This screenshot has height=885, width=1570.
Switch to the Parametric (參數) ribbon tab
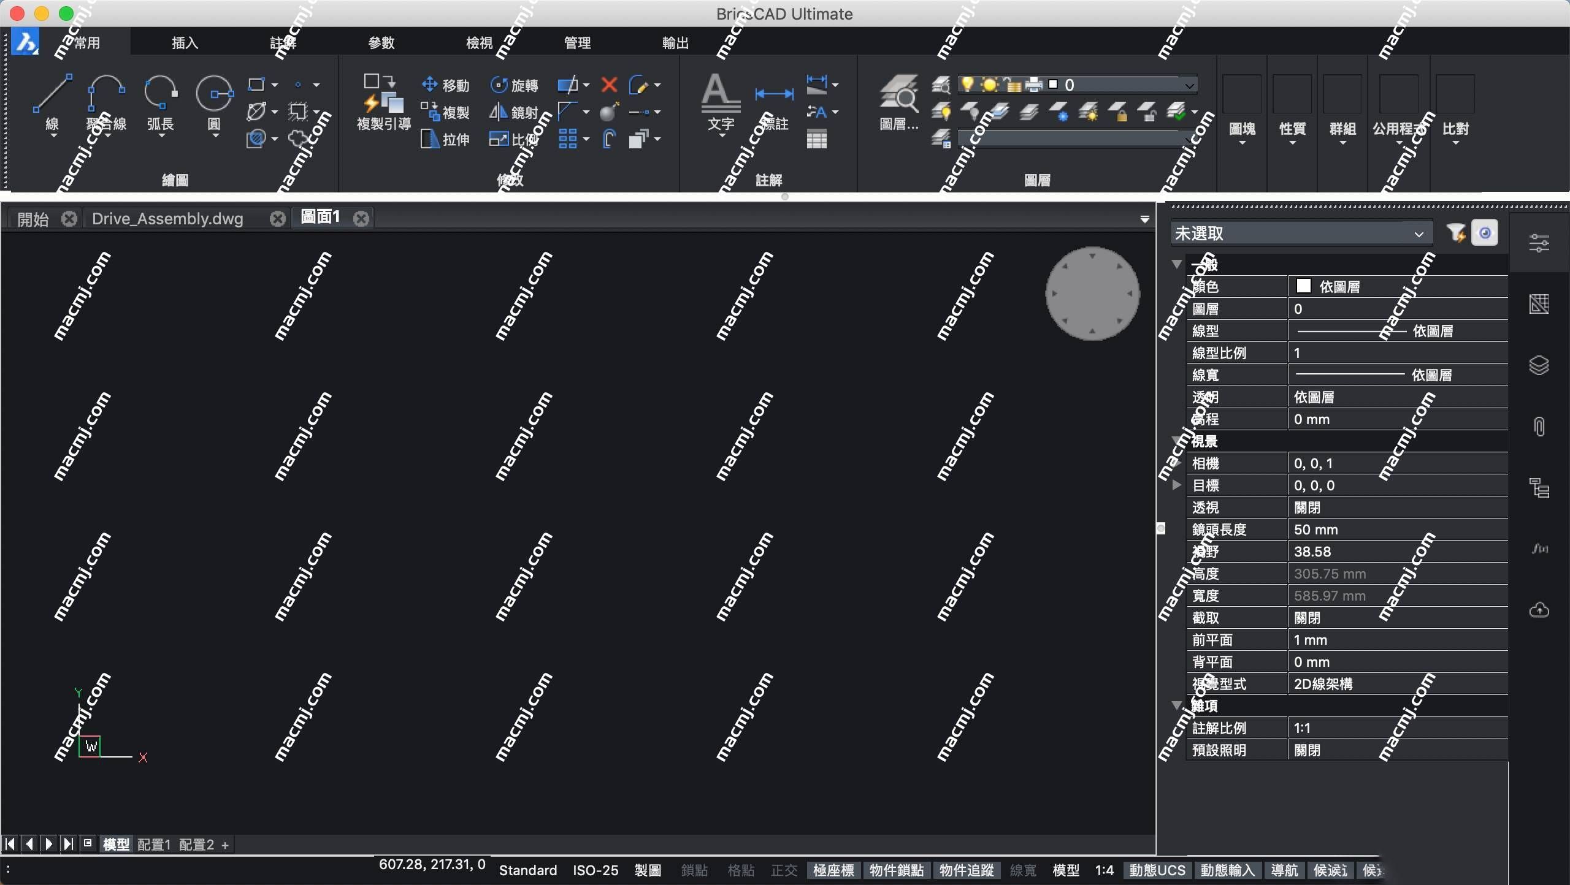point(381,43)
